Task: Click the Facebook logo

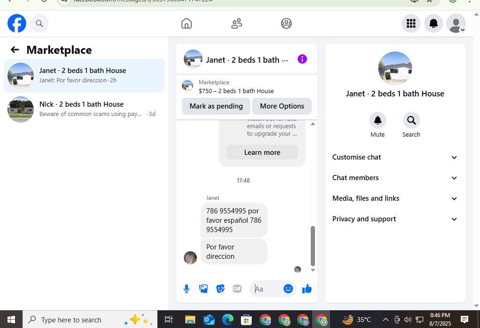Action: (17, 23)
